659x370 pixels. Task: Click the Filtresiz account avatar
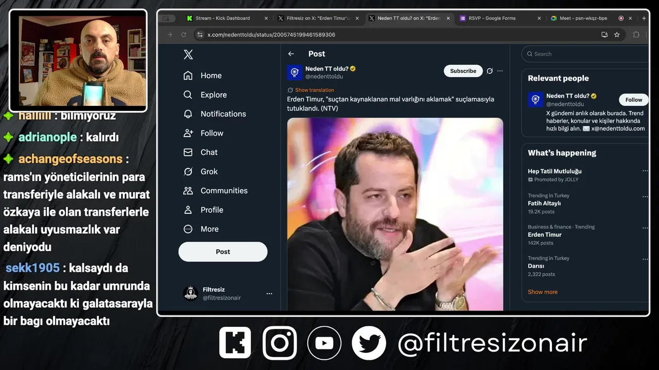point(190,293)
